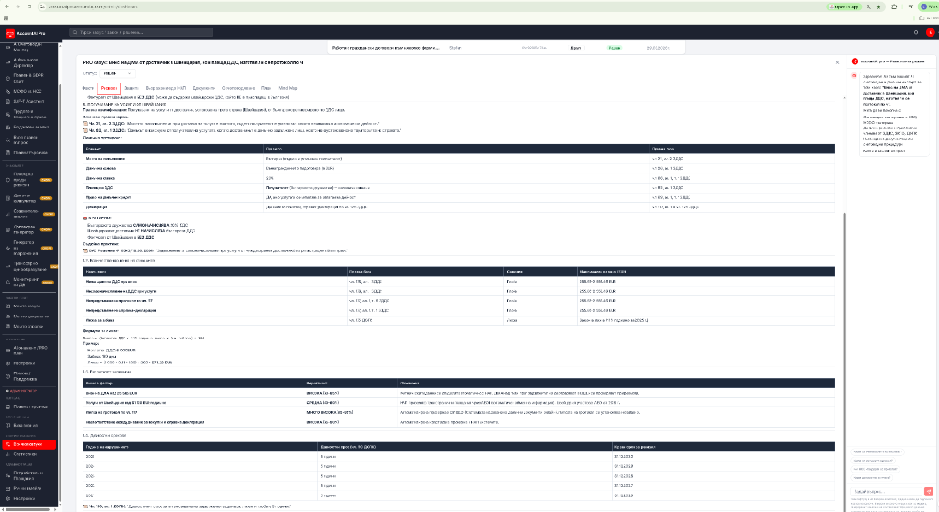Screen dimensions: 939x512
Task: Open Ръчни насайти sidebar item
Action: (27, 489)
